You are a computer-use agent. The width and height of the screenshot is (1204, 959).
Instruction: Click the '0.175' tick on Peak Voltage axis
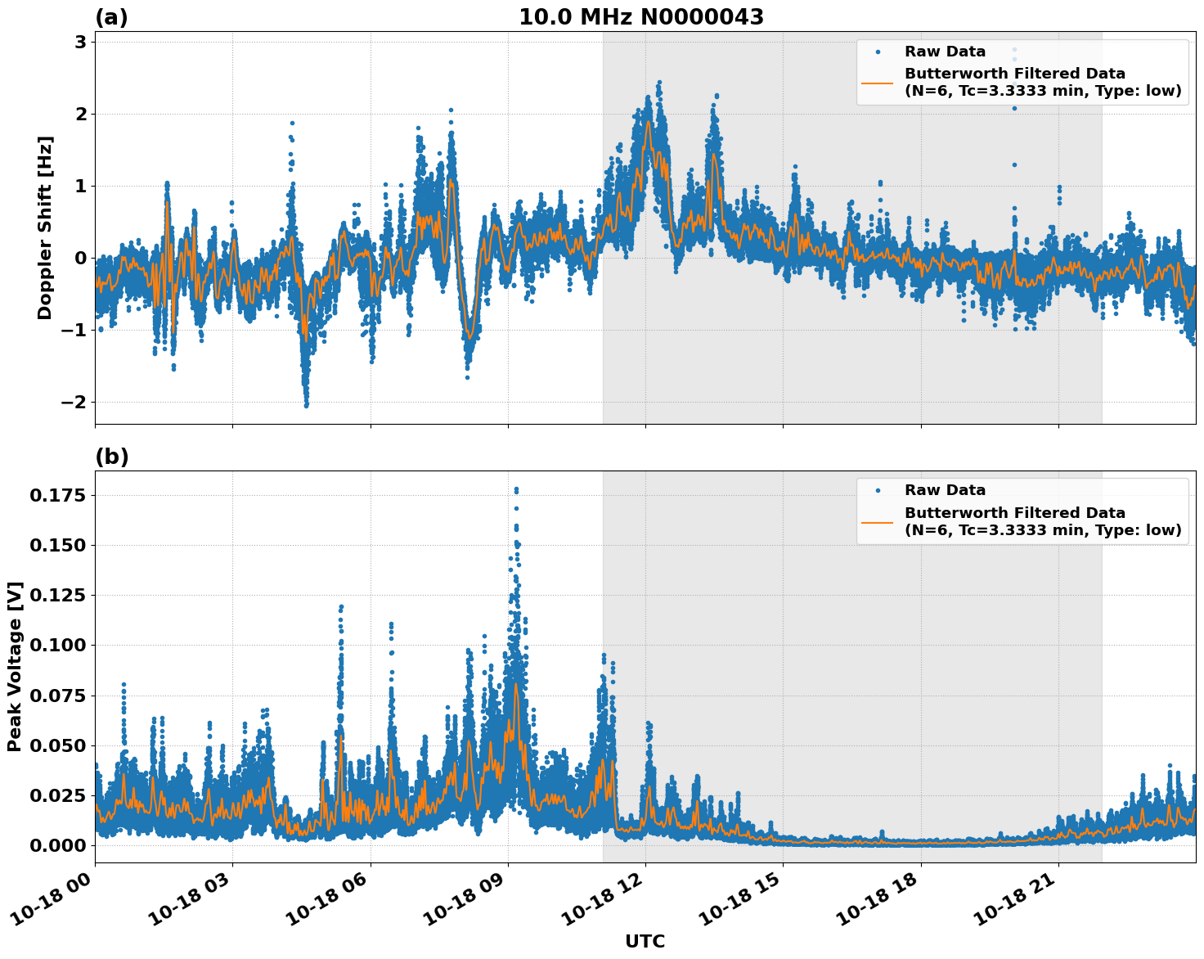(57, 495)
